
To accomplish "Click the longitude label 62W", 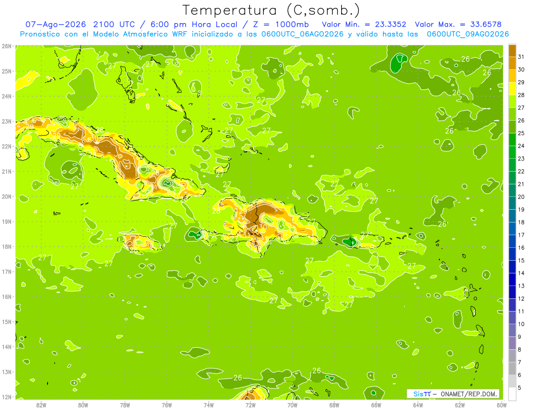I will [460, 405].
